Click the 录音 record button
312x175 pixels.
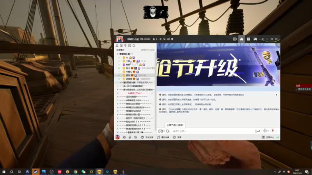[x=177, y=137]
